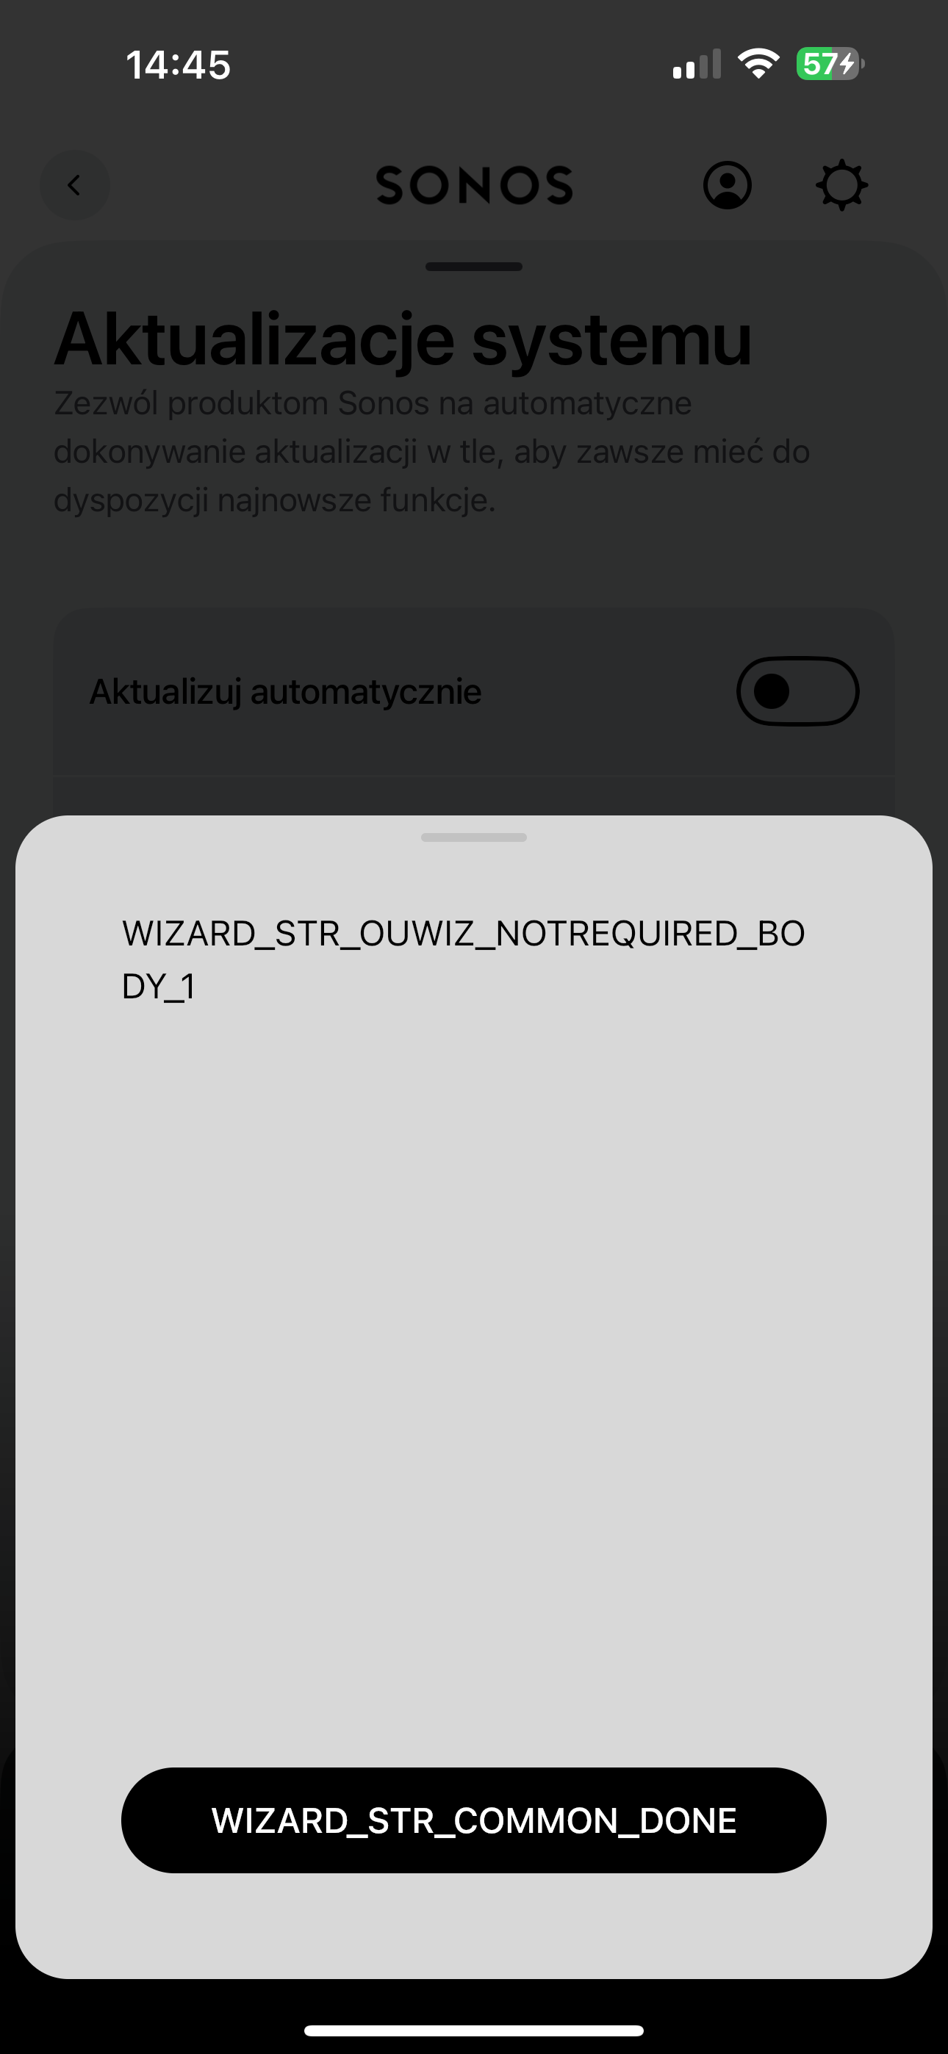Image resolution: width=948 pixels, height=2054 pixels.
Task: Tap the home indicator bar
Action: tap(474, 2030)
